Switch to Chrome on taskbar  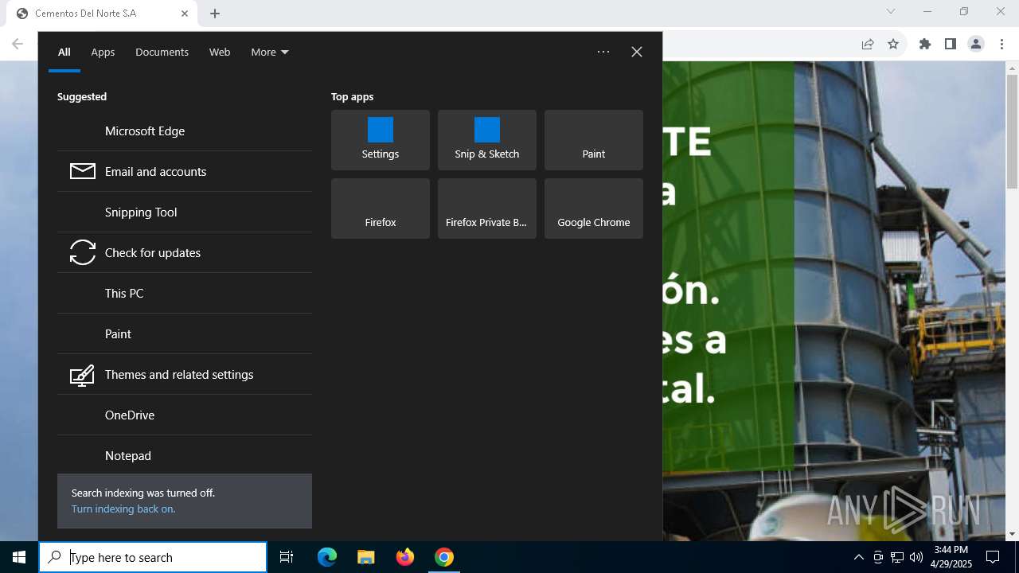pos(444,557)
